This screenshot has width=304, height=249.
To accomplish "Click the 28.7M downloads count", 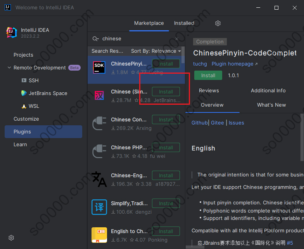I will click(x=122, y=100).
